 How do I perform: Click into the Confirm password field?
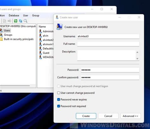110,78
